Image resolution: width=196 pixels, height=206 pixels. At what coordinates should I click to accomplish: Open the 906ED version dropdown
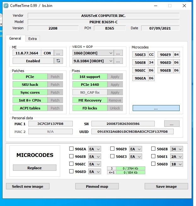tap(95, 172)
